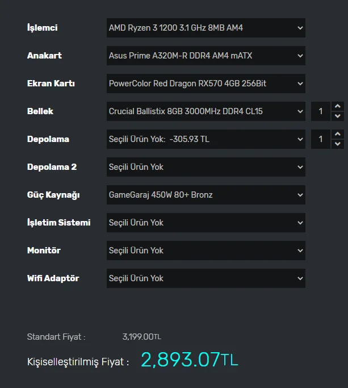This screenshot has height=388, width=348.
Task: Open the Bellek dropdown with Crucial Ballistix 8GB
Action: click(x=206, y=111)
